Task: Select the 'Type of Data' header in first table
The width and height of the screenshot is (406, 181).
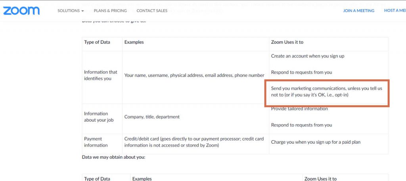Action: 97,42
